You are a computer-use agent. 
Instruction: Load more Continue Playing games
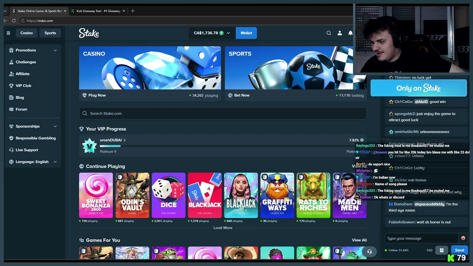click(223, 228)
